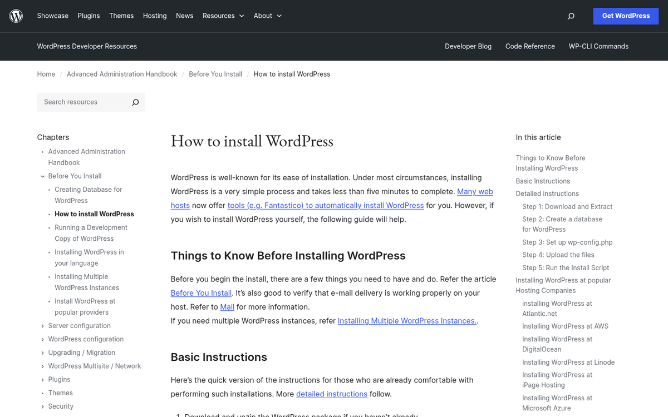Go to Code Reference
The width and height of the screenshot is (668, 417).
coord(530,47)
